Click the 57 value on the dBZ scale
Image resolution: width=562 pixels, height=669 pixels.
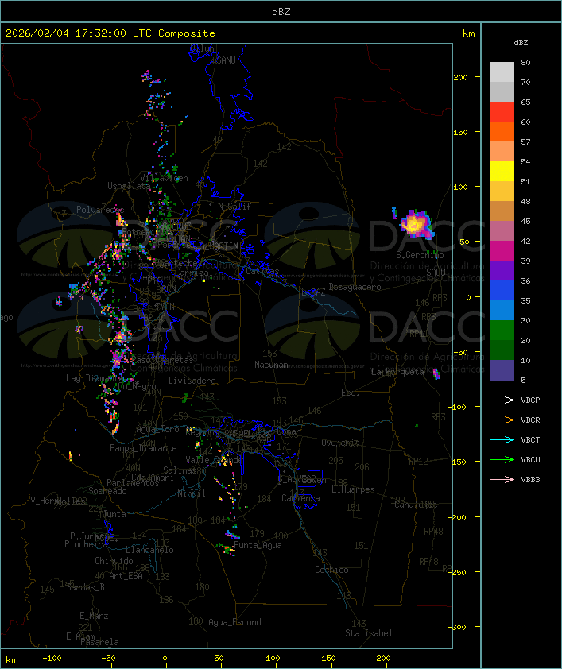click(525, 141)
